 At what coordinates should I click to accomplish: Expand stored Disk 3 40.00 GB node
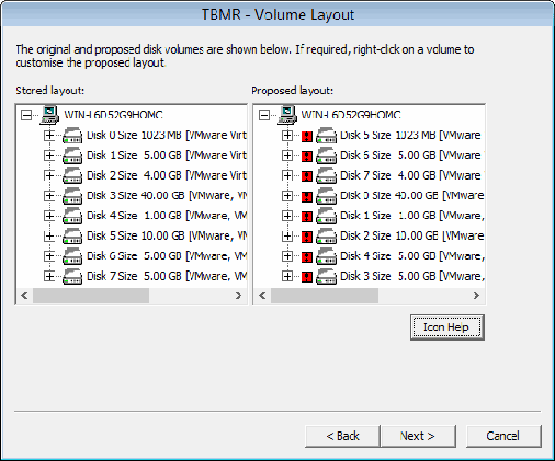50,196
